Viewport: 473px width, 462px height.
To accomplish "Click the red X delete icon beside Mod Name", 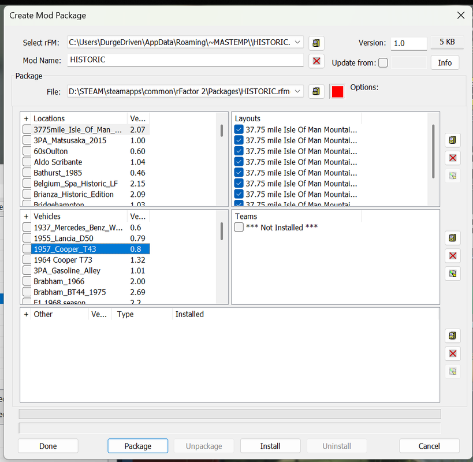I will tap(316, 61).
